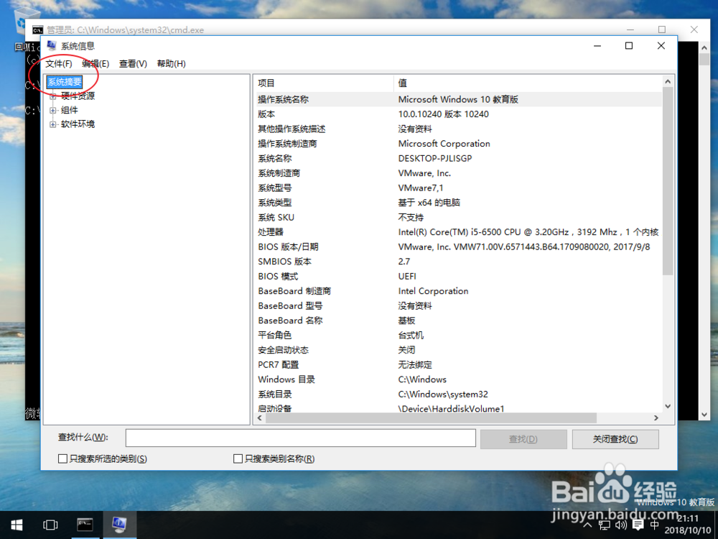Open the 编辑(E) menu
The image size is (718, 539).
[x=95, y=64]
